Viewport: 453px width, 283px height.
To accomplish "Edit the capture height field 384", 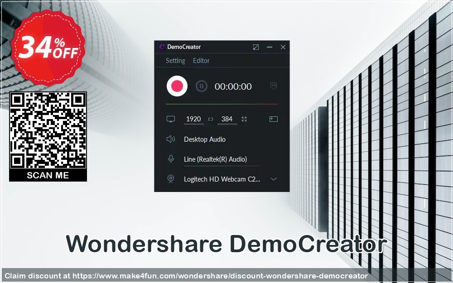I will (227, 119).
